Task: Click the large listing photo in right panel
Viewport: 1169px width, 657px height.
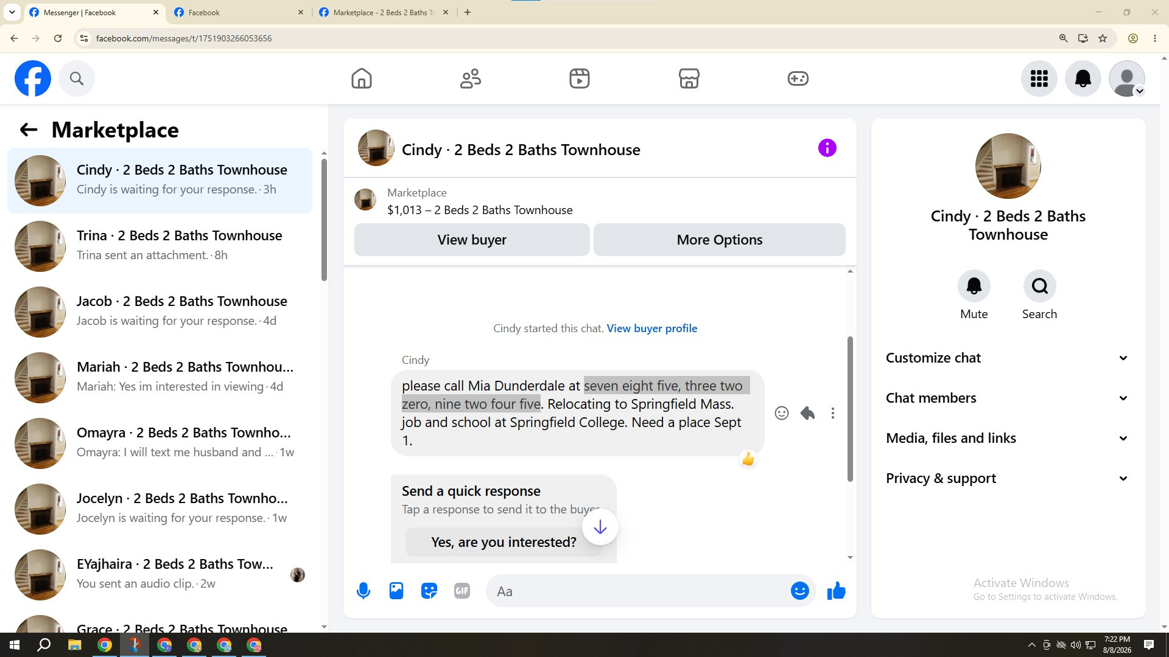Action: (1008, 166)
